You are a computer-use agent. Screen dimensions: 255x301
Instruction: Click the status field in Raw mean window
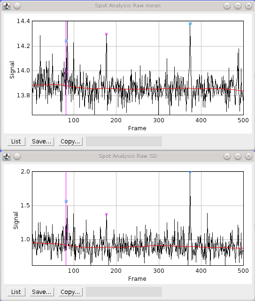click(x=124, y=141)
